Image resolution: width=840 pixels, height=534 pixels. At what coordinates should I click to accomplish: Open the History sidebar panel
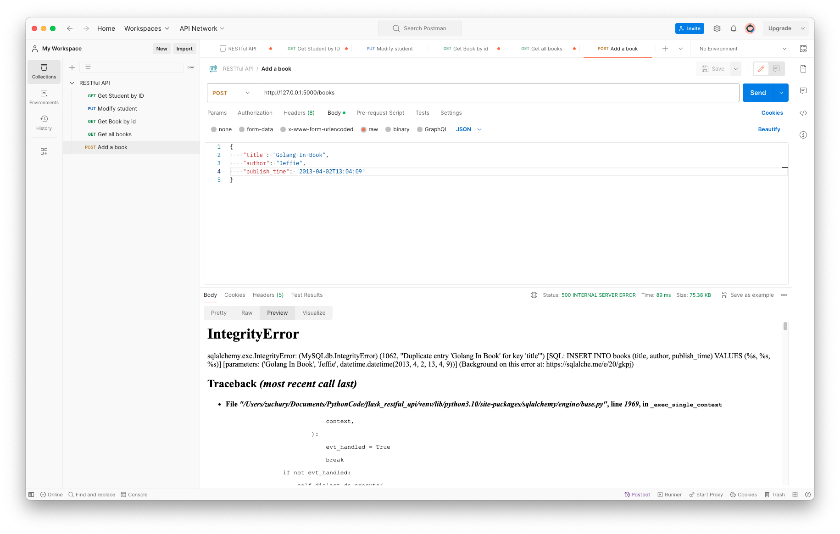coord(44,123)
